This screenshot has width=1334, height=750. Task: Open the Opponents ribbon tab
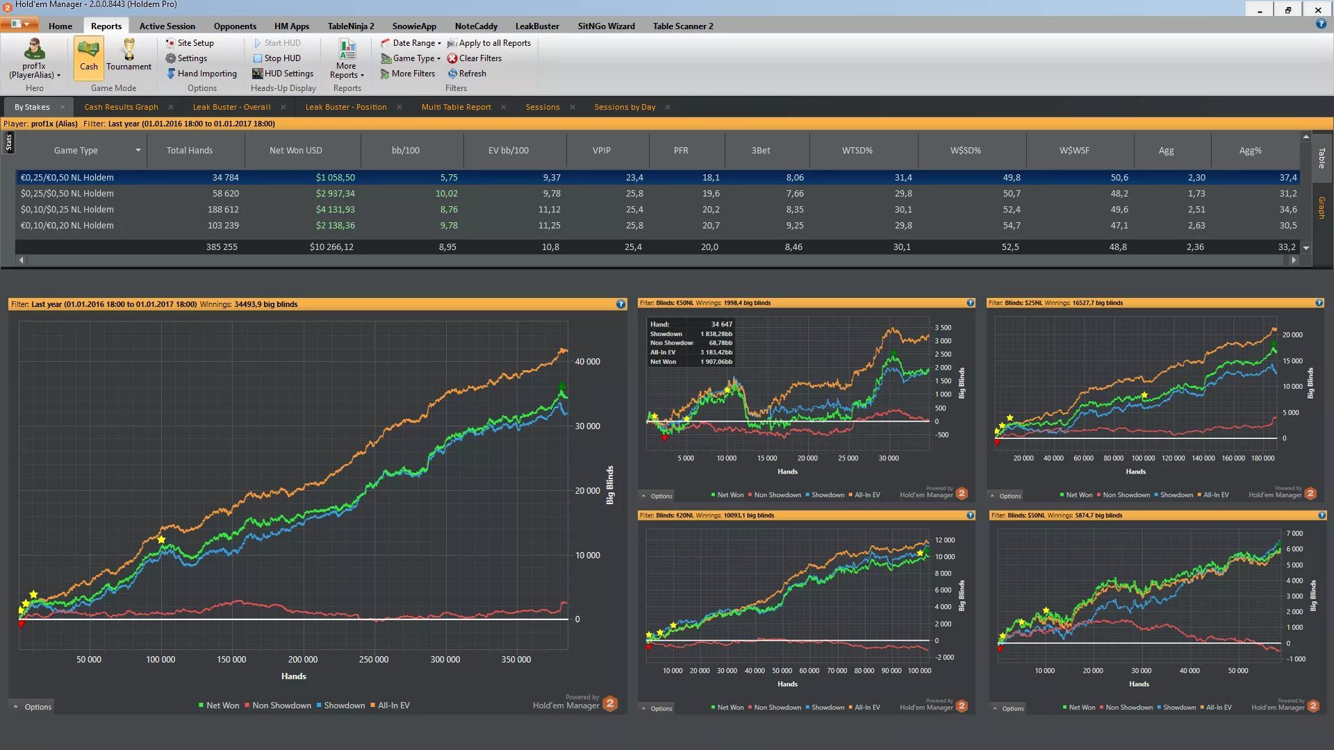(x=235, y=26)
